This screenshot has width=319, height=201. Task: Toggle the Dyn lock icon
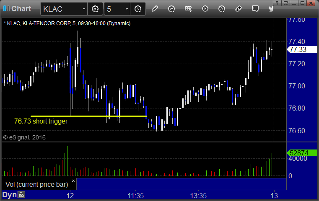click(21, 195)
